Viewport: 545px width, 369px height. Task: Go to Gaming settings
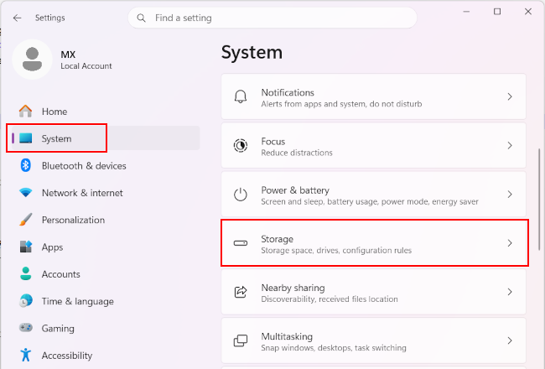pyautogui.click(x=58, y=329)
